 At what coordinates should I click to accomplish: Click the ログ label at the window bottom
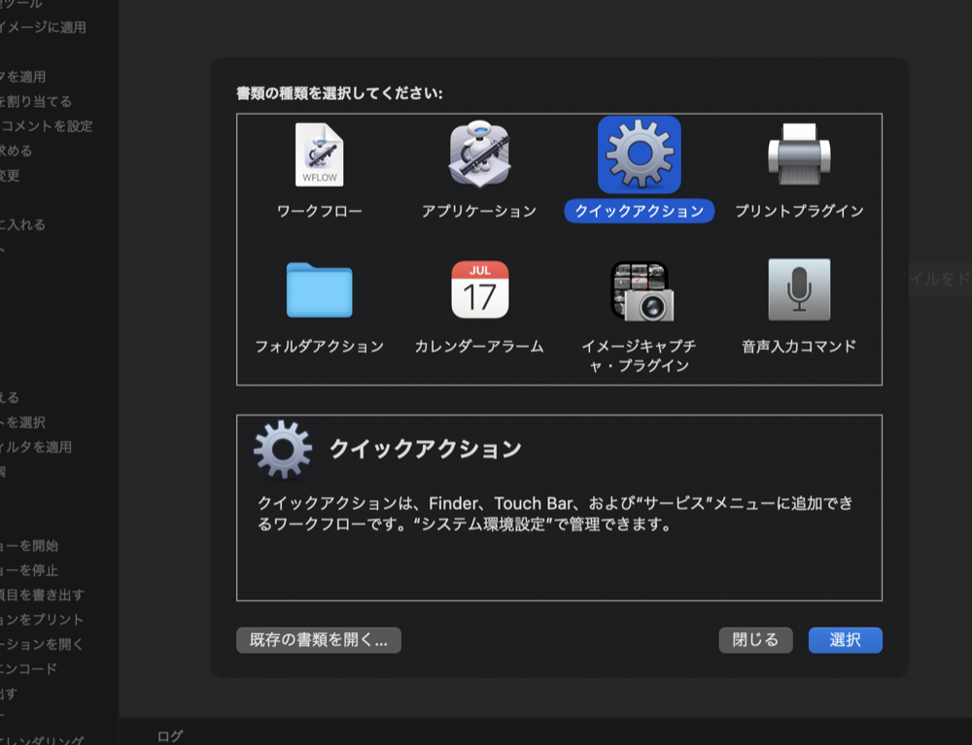click(171, 735)
